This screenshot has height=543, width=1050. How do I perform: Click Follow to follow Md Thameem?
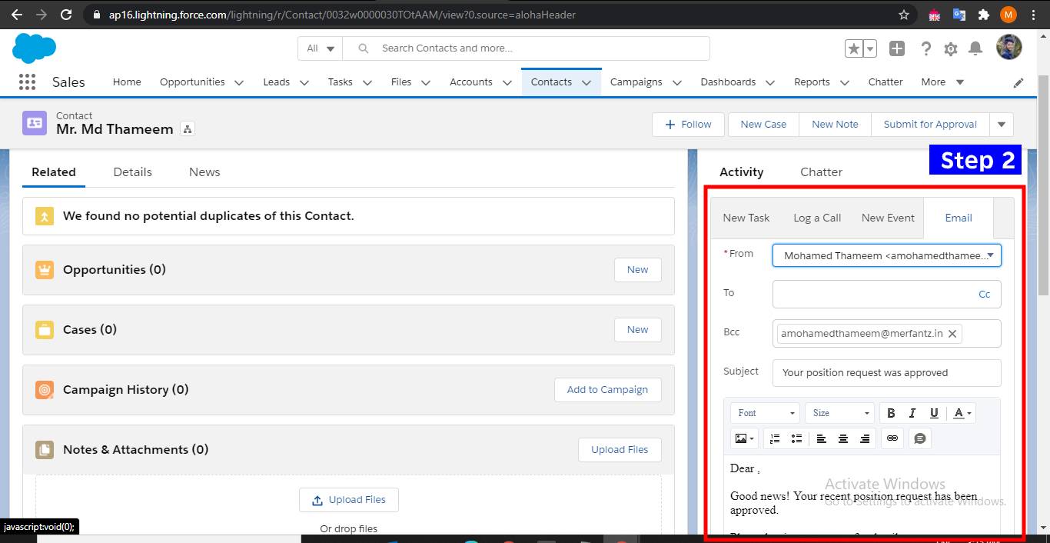[x=687, y=124]
